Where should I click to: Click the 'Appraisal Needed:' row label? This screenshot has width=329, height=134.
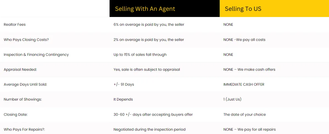[x=20, y=70]
